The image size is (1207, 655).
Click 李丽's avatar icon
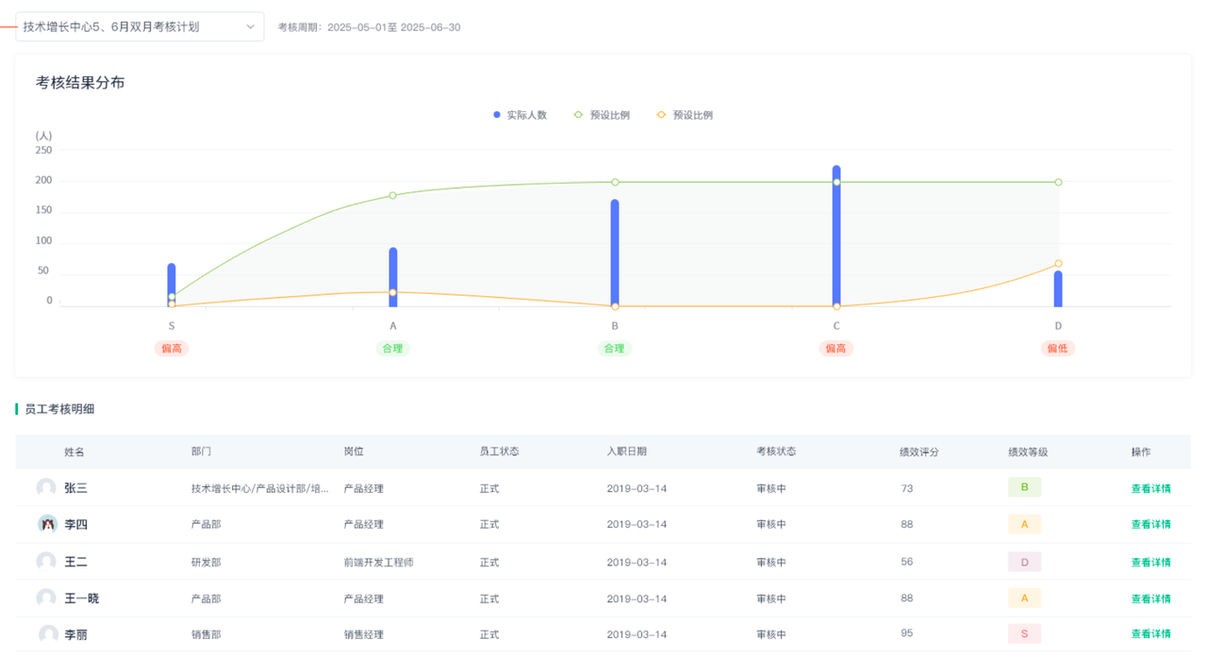click(x=48, y=634)
